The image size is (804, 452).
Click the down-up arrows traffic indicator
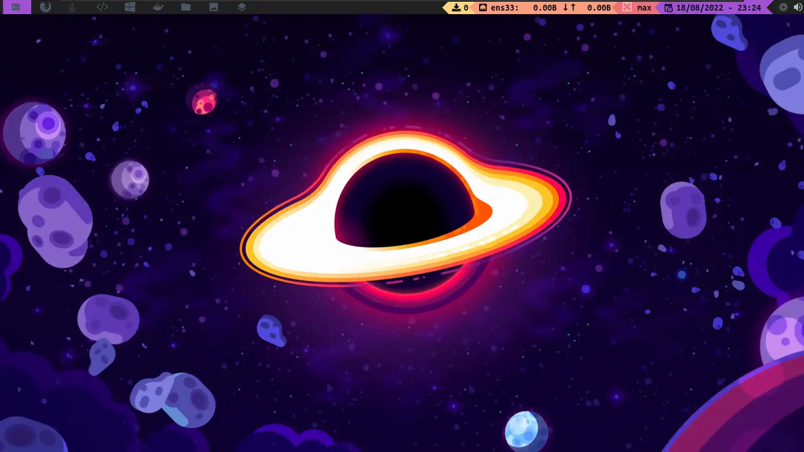pyautogui.click(x=569, y=8)
